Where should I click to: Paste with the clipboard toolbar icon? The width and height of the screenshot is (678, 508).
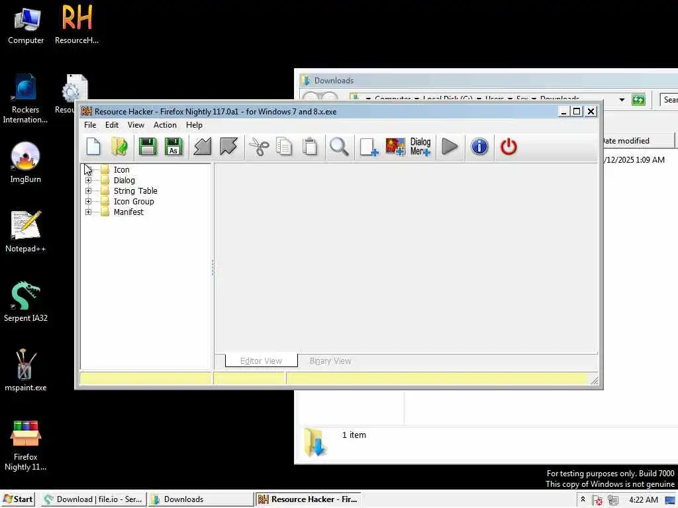tap(310, 147)
